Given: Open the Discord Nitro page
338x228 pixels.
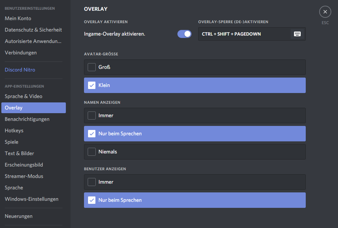Looking at the screenshot, I should coord(33,70).
